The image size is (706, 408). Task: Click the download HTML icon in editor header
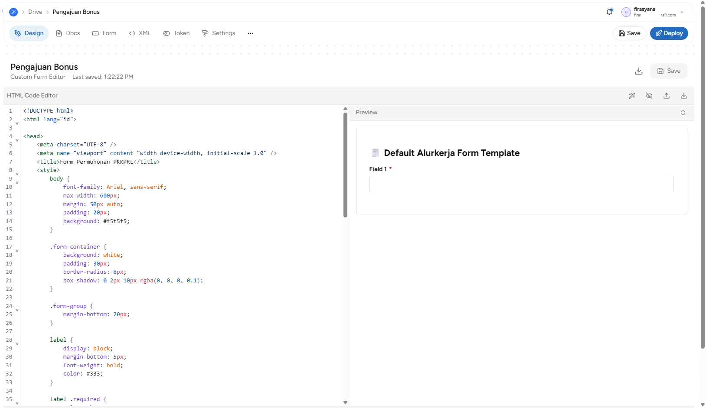[684, 96]
